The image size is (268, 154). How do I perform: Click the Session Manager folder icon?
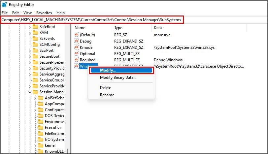tap(35, 92)
